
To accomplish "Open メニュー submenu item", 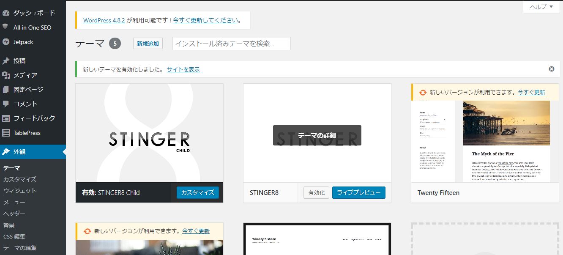I will (x=14, y=202).
